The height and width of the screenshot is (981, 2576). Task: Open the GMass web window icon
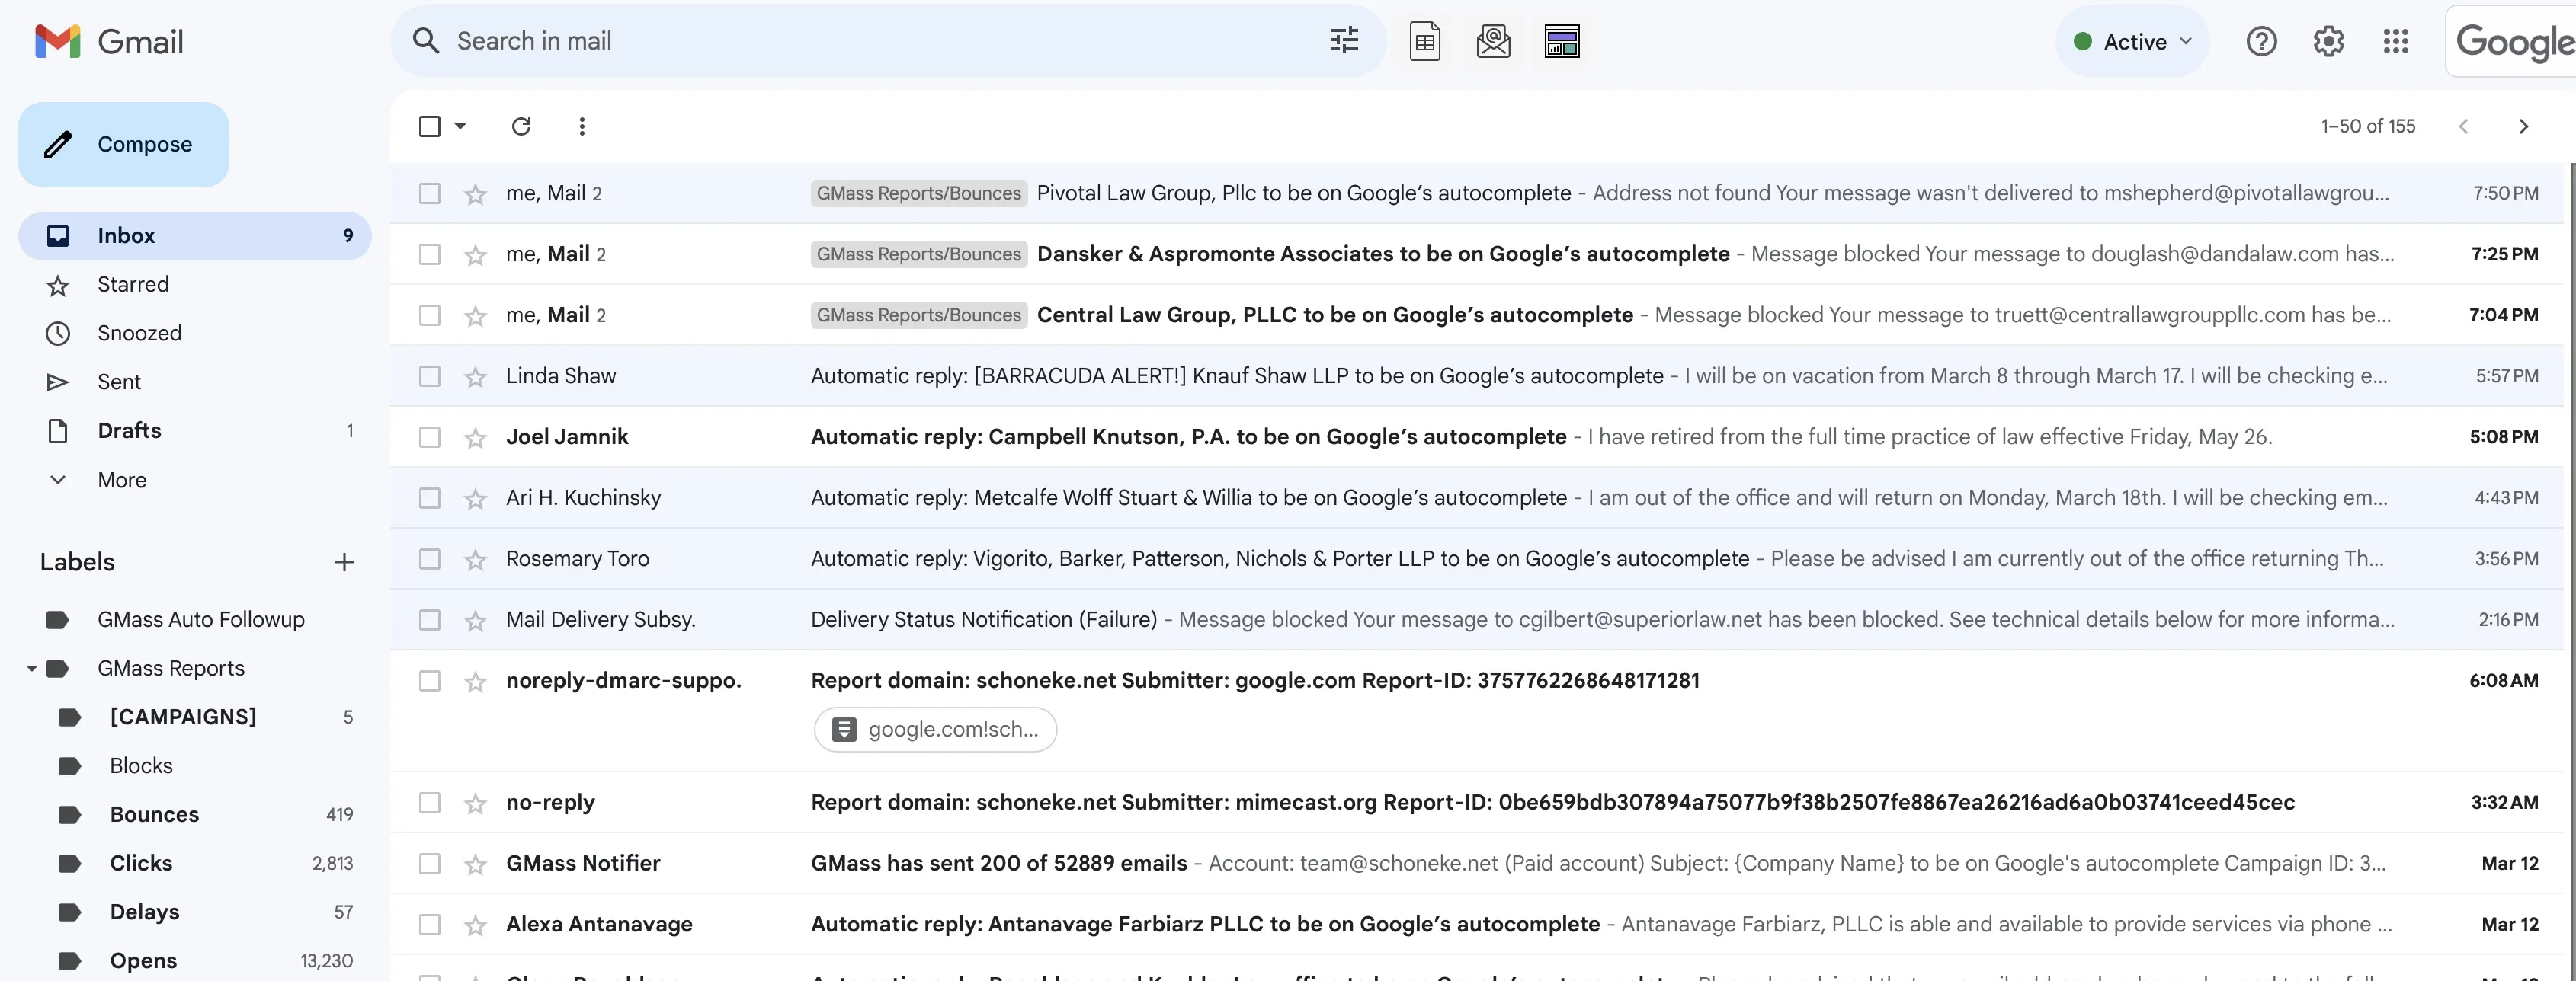[1562, 42]
